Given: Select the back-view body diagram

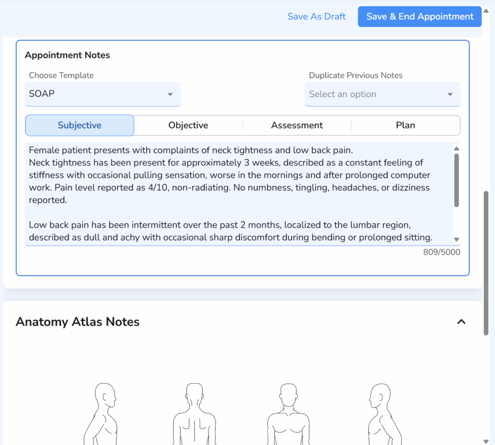Looking at the screenshot, I should coord(195,413).
